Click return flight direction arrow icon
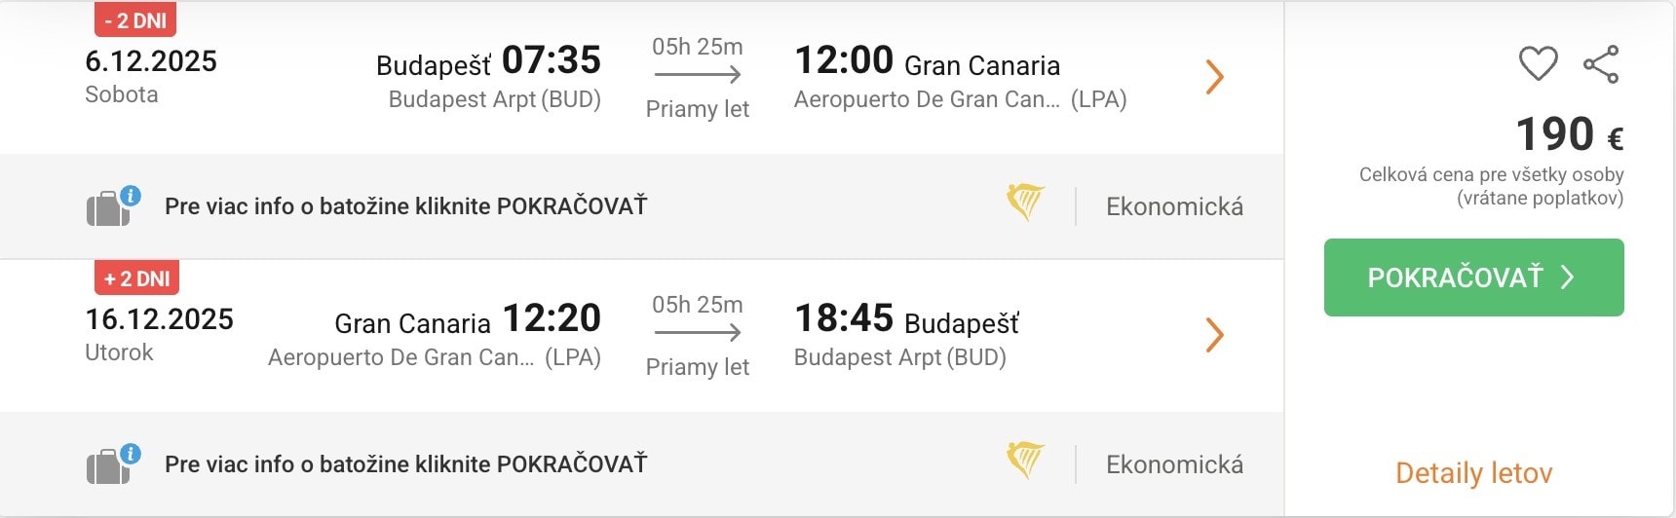The width and height of the screenshot is (1676, 518). 698,333
